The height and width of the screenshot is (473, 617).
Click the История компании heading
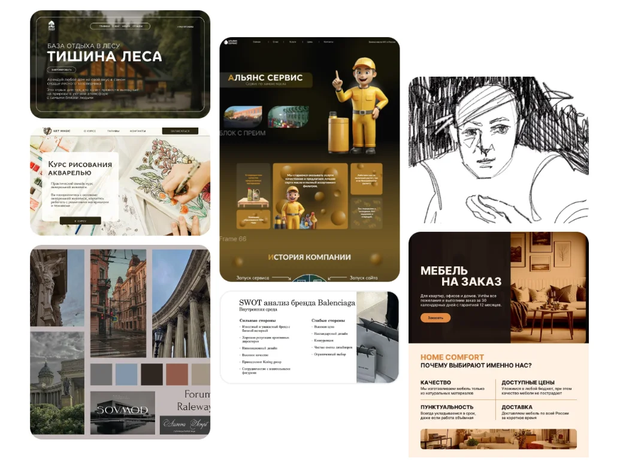click(309, 257)
